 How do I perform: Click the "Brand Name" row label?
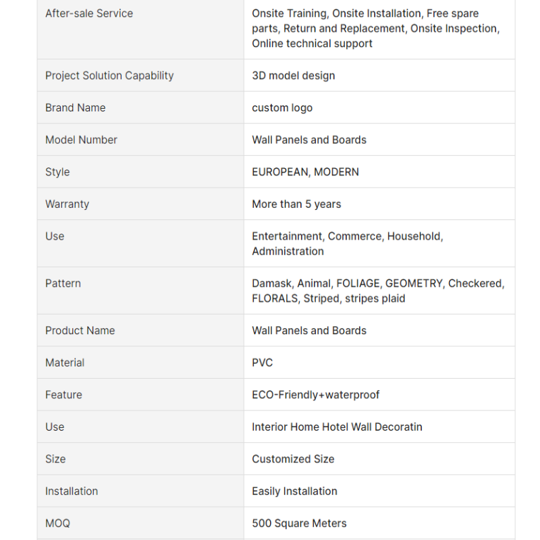click(76, 108)
